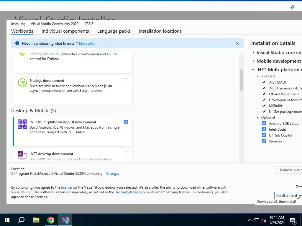Select the Development tools included item

[x=285, y=100]
